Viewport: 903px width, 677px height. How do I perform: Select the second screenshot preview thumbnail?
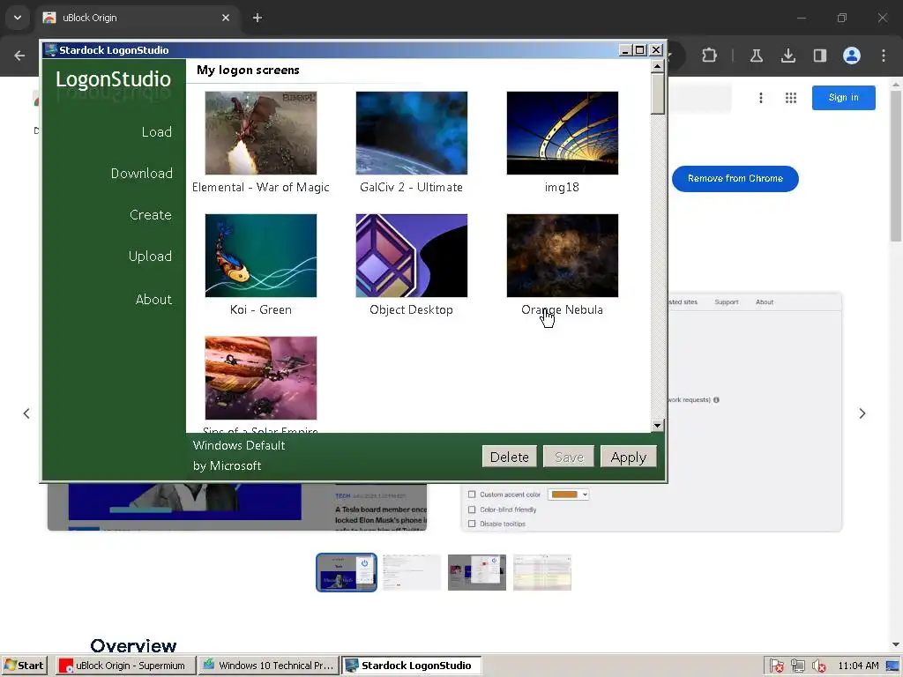pos(412,572)
